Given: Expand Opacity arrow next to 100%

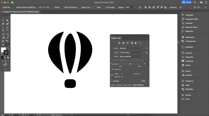Looking at the screenshot, I should tap(135, 7).
